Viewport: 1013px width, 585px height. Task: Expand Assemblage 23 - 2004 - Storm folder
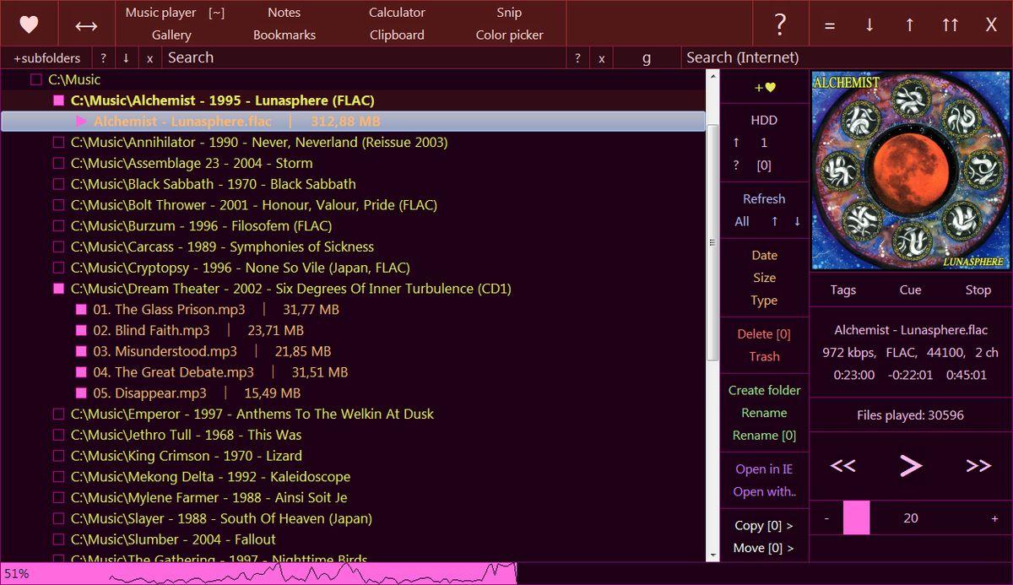point(192,163)
